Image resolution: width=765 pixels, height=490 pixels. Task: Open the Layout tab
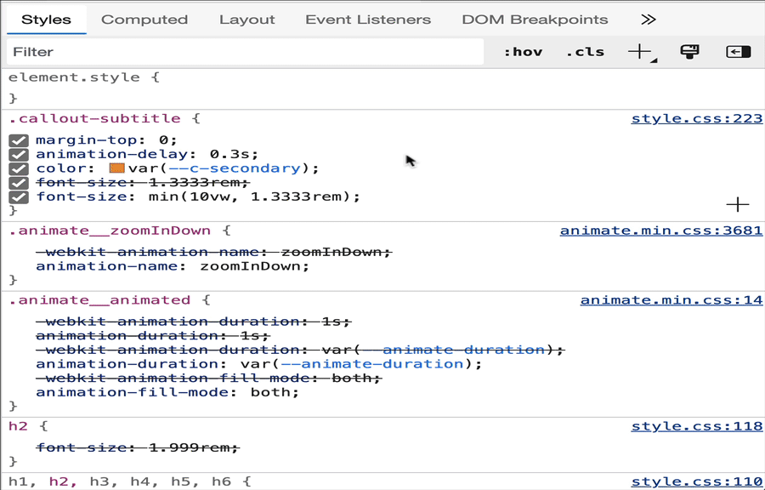(x=246, y=18)
